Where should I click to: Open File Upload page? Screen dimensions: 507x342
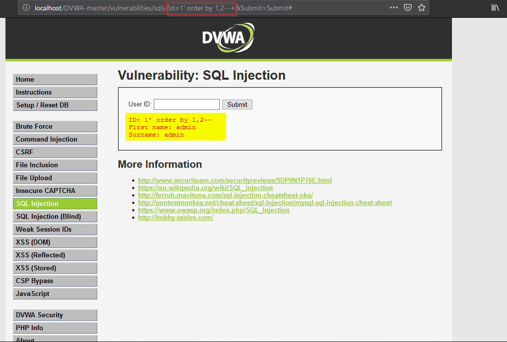(x=55, y=178)
